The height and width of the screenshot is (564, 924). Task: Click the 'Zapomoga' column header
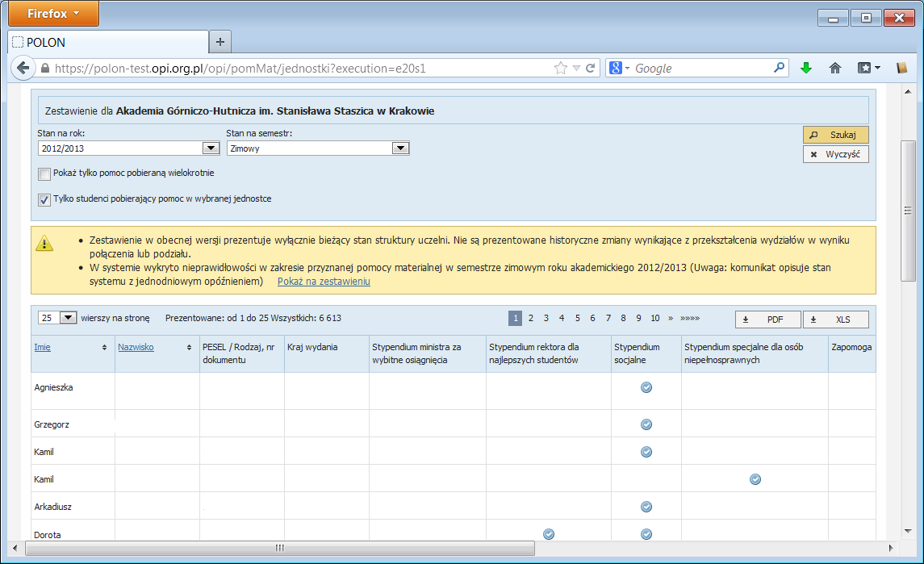coord(851,353)
